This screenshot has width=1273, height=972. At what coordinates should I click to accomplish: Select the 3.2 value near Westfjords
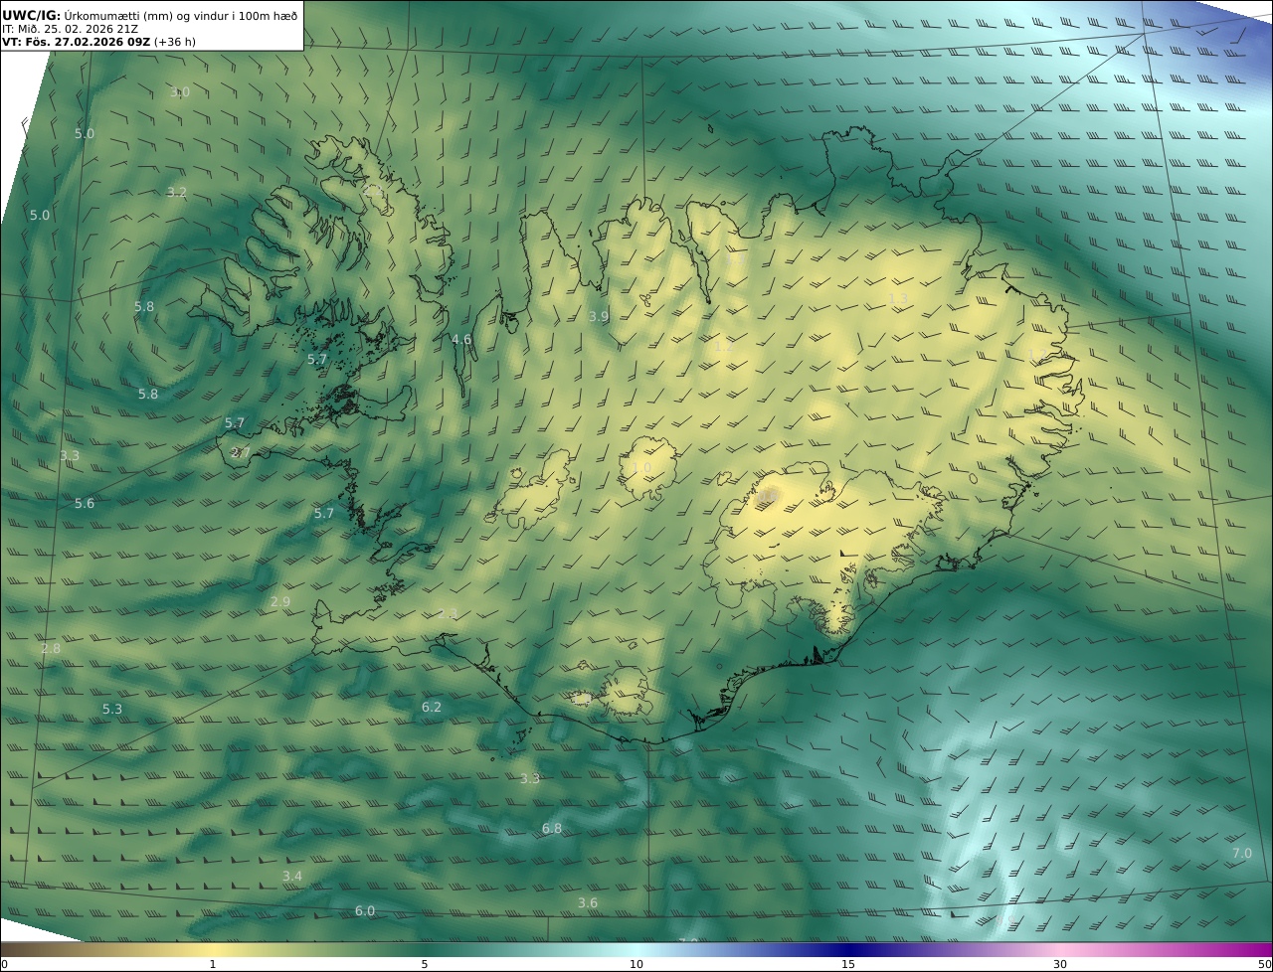176,192
